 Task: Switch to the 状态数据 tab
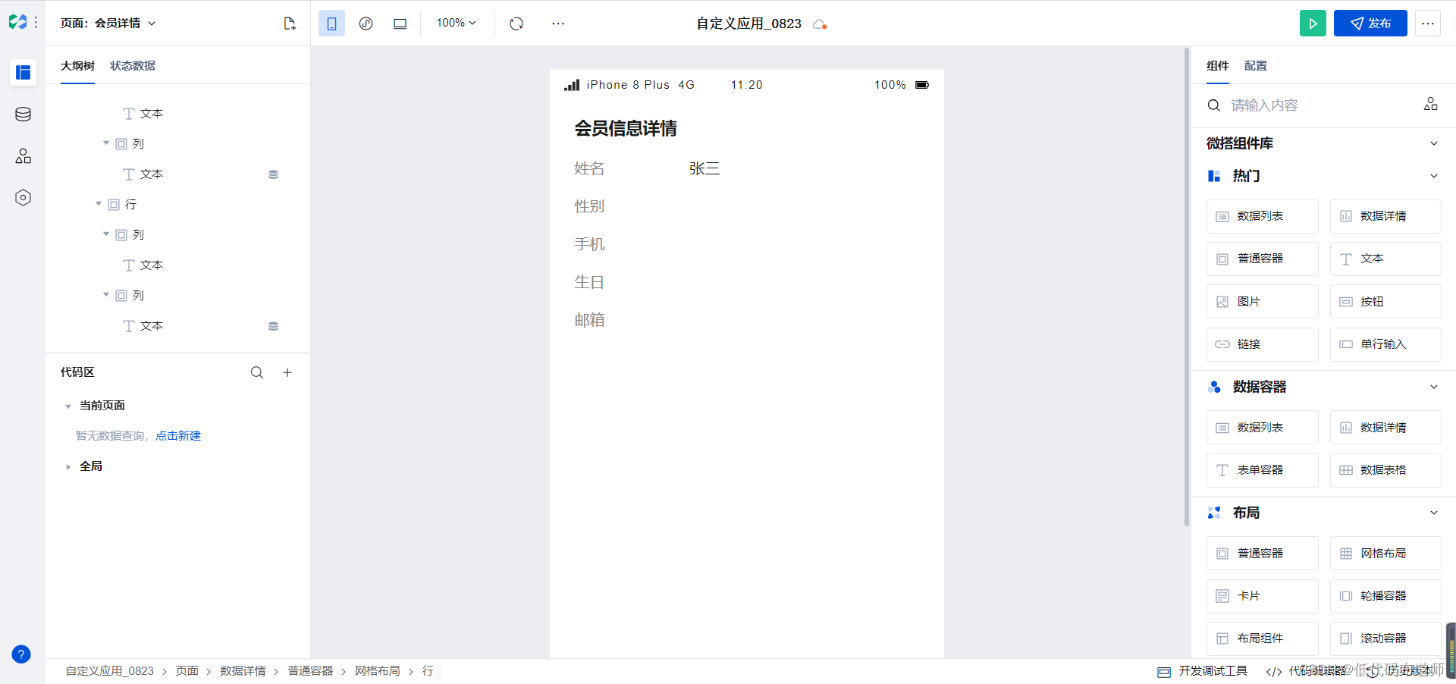coord(133,66)
